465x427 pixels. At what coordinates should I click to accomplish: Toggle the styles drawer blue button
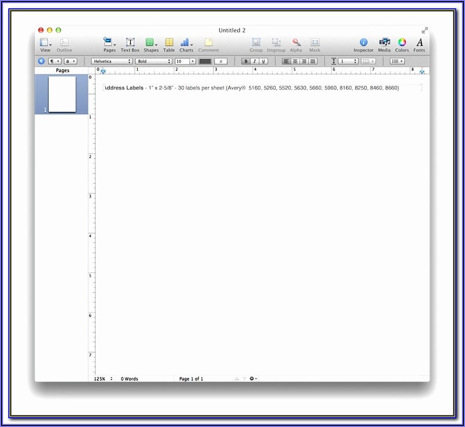tap(41, 61)
